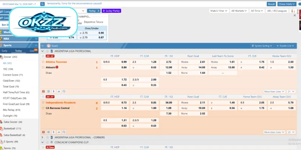Toggle the star beside the 2H 27' timer
Screen dimensions: 301x150
click(43, 97)
